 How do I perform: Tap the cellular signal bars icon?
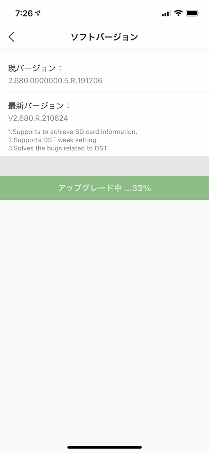167,14
